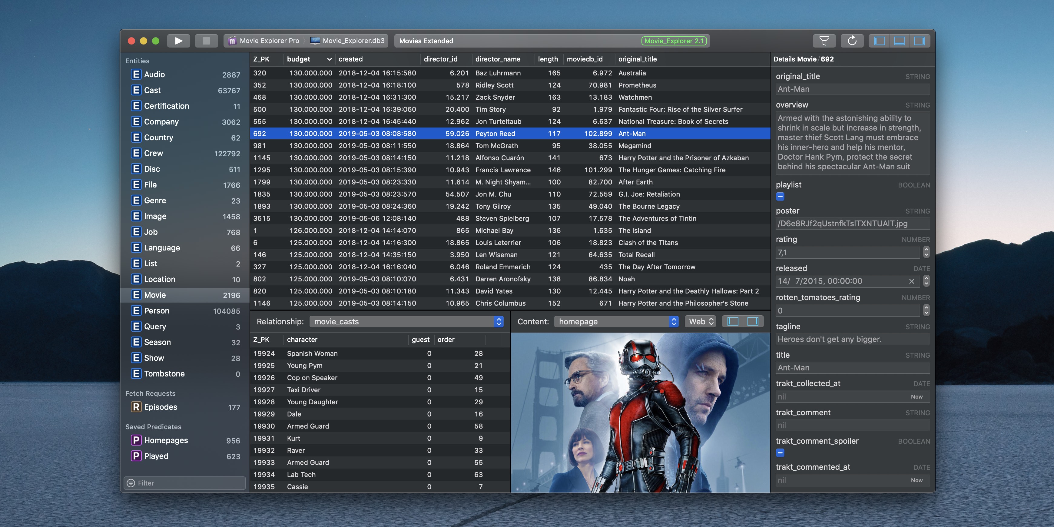Image resolution: width=1054 pixels, height=527 pixels.
Task: Open the Homepages saved predicate icon
Action: point(136,440)
